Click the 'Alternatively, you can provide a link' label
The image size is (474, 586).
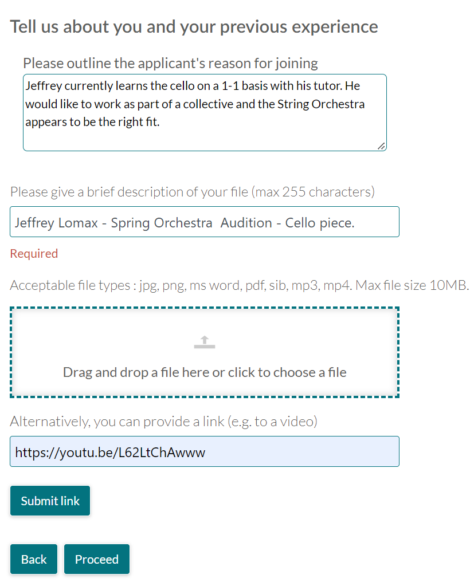(164, 422)
